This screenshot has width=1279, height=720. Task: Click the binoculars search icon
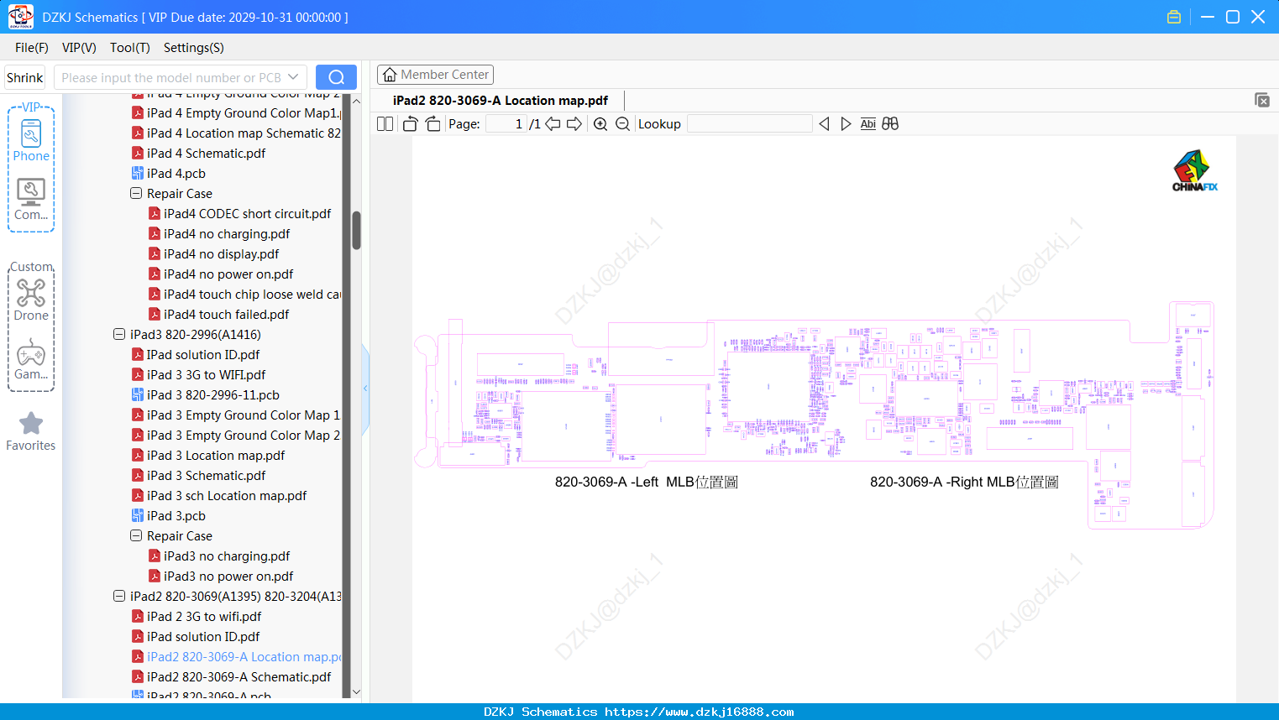point(890,124)
